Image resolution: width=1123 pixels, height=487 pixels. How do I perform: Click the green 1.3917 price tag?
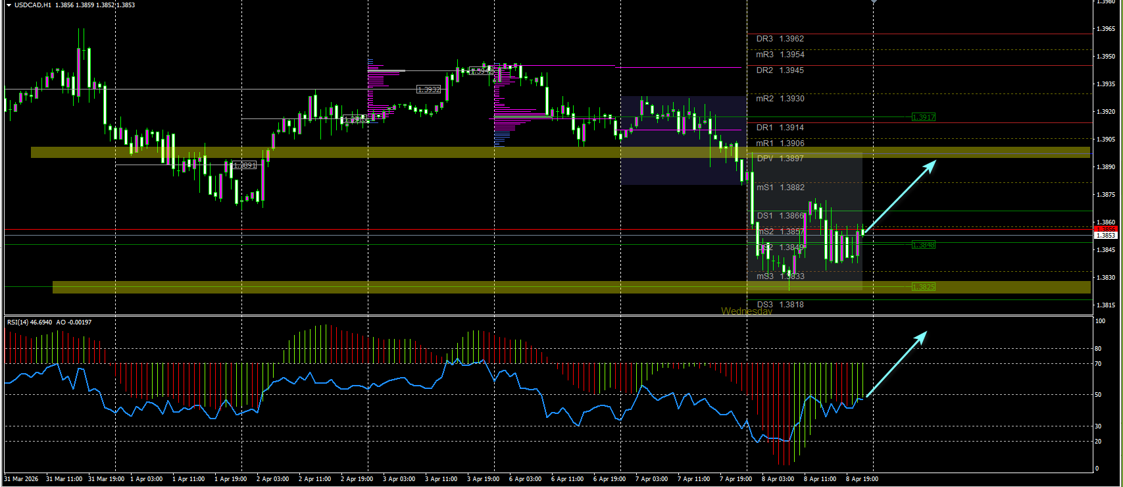click(x=924, y=117)
